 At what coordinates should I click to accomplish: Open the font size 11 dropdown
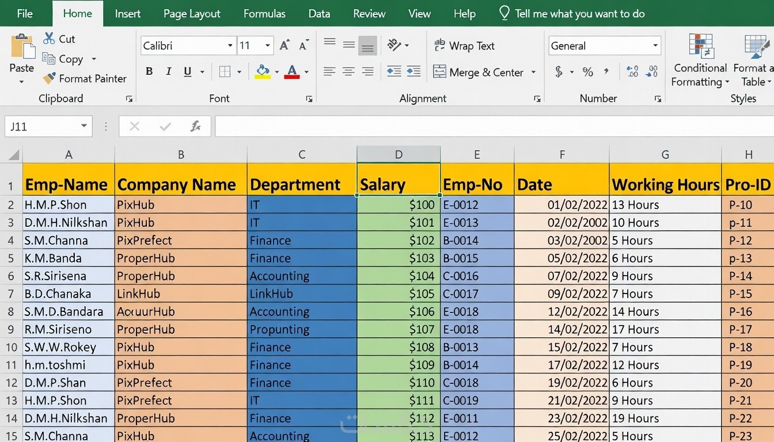coord(268,45)
